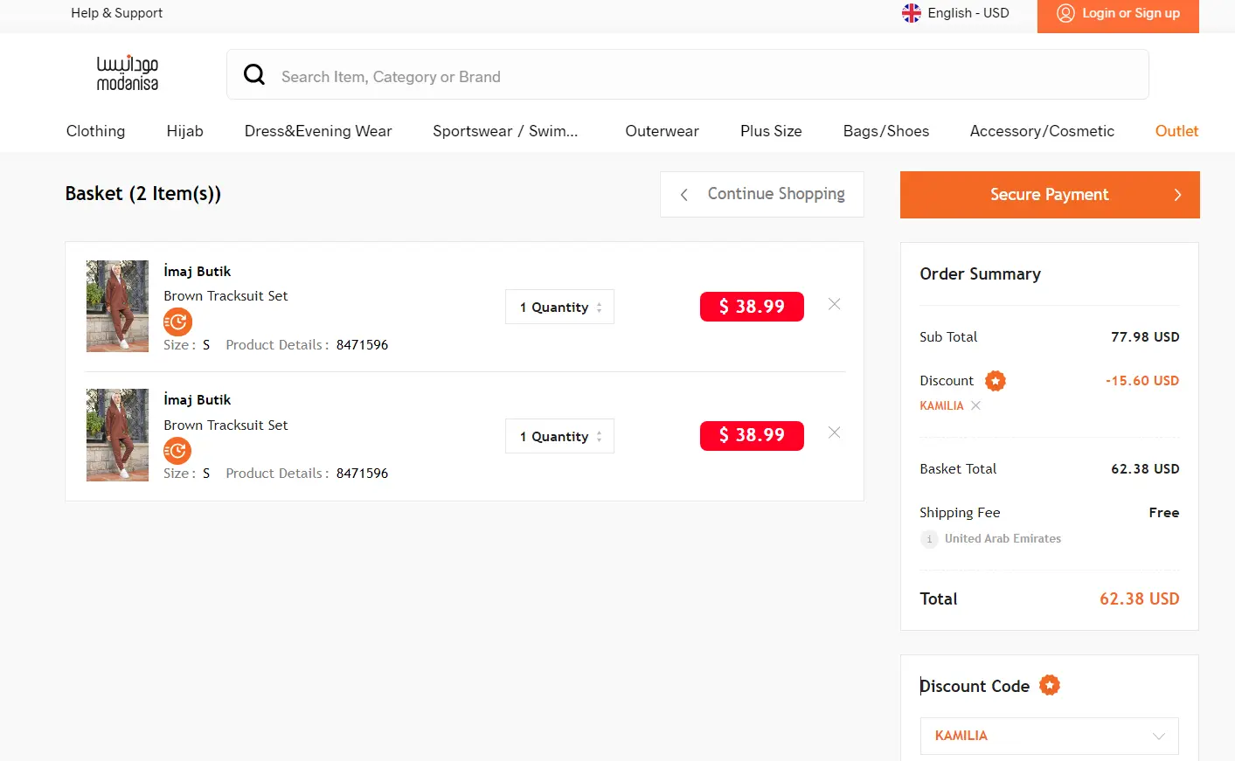1235x761 pixels.
Task: Remove KAMILIA discount code in Order Summary
Action: [975, 405]
